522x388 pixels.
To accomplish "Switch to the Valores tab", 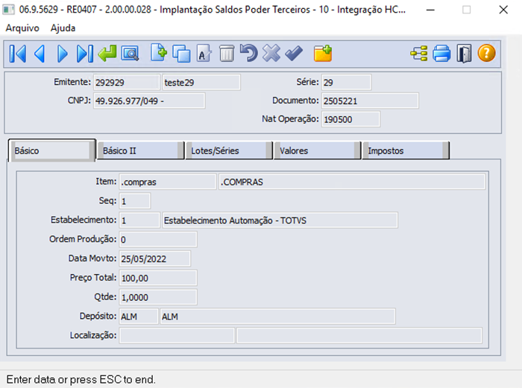I will pyautogui.click(x=317, y=150).
